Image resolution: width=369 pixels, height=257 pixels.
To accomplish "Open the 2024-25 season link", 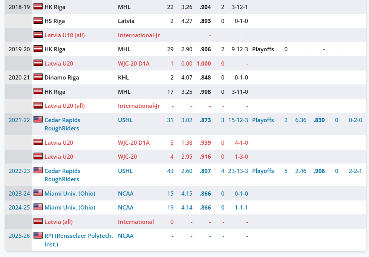I will (19, 207).
